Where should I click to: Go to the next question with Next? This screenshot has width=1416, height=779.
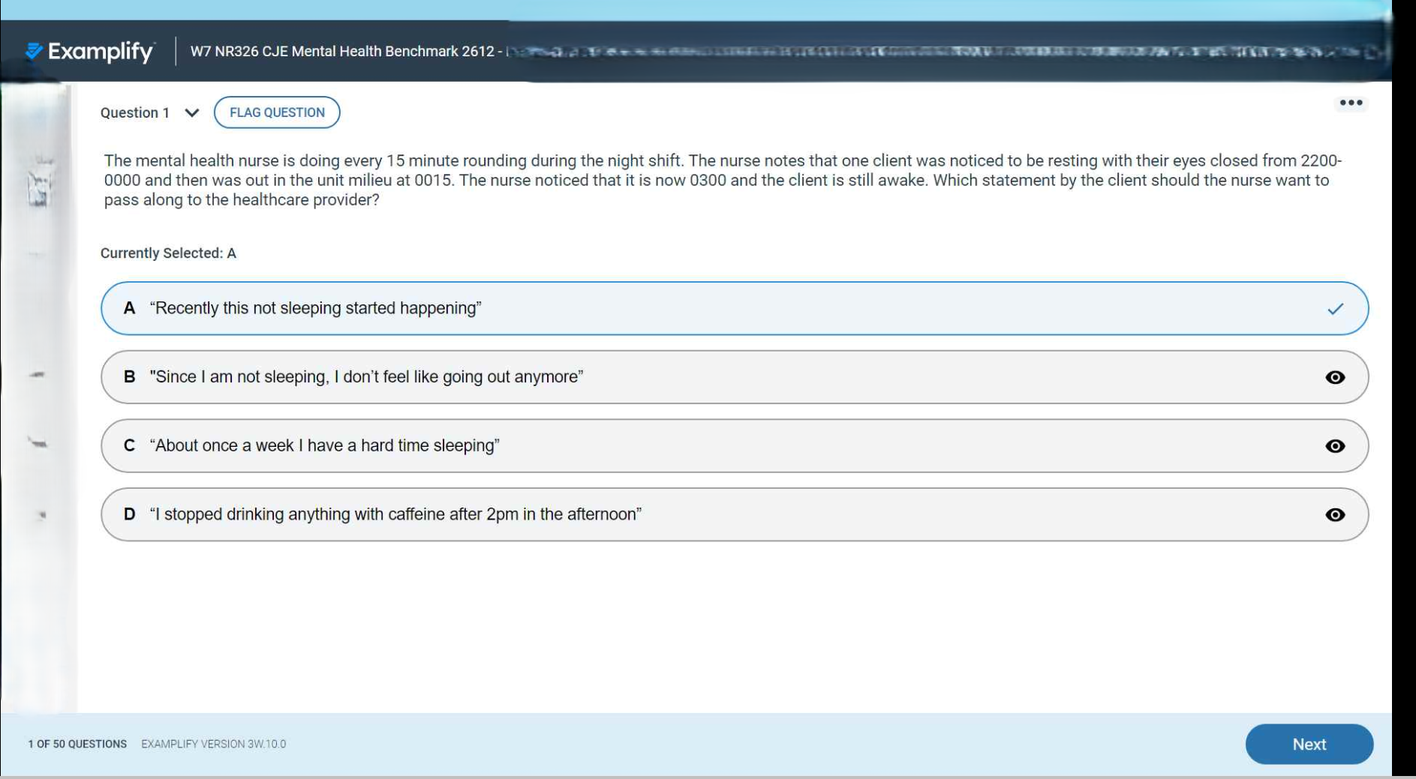point(1309,744)
